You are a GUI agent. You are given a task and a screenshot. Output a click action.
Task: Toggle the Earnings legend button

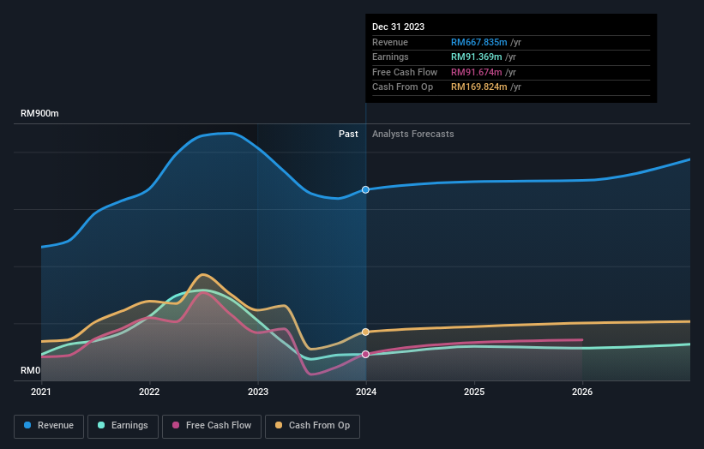click(123, 426)
